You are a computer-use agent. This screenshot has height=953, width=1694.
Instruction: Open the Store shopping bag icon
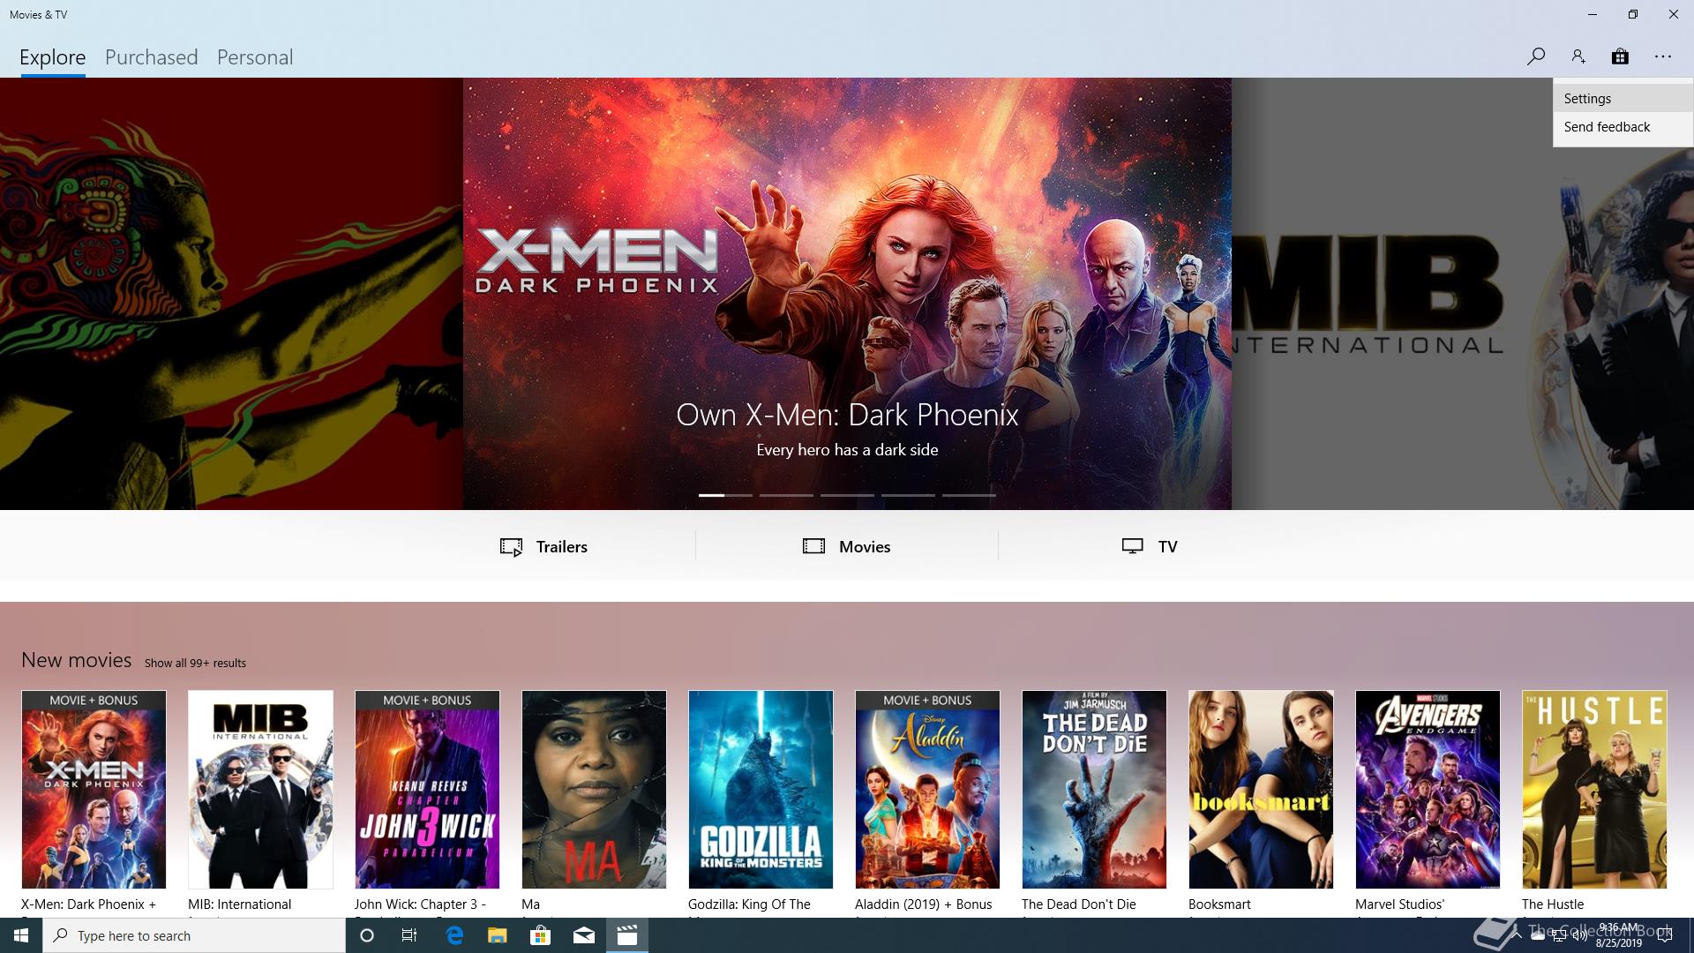tap(1620, 56)
